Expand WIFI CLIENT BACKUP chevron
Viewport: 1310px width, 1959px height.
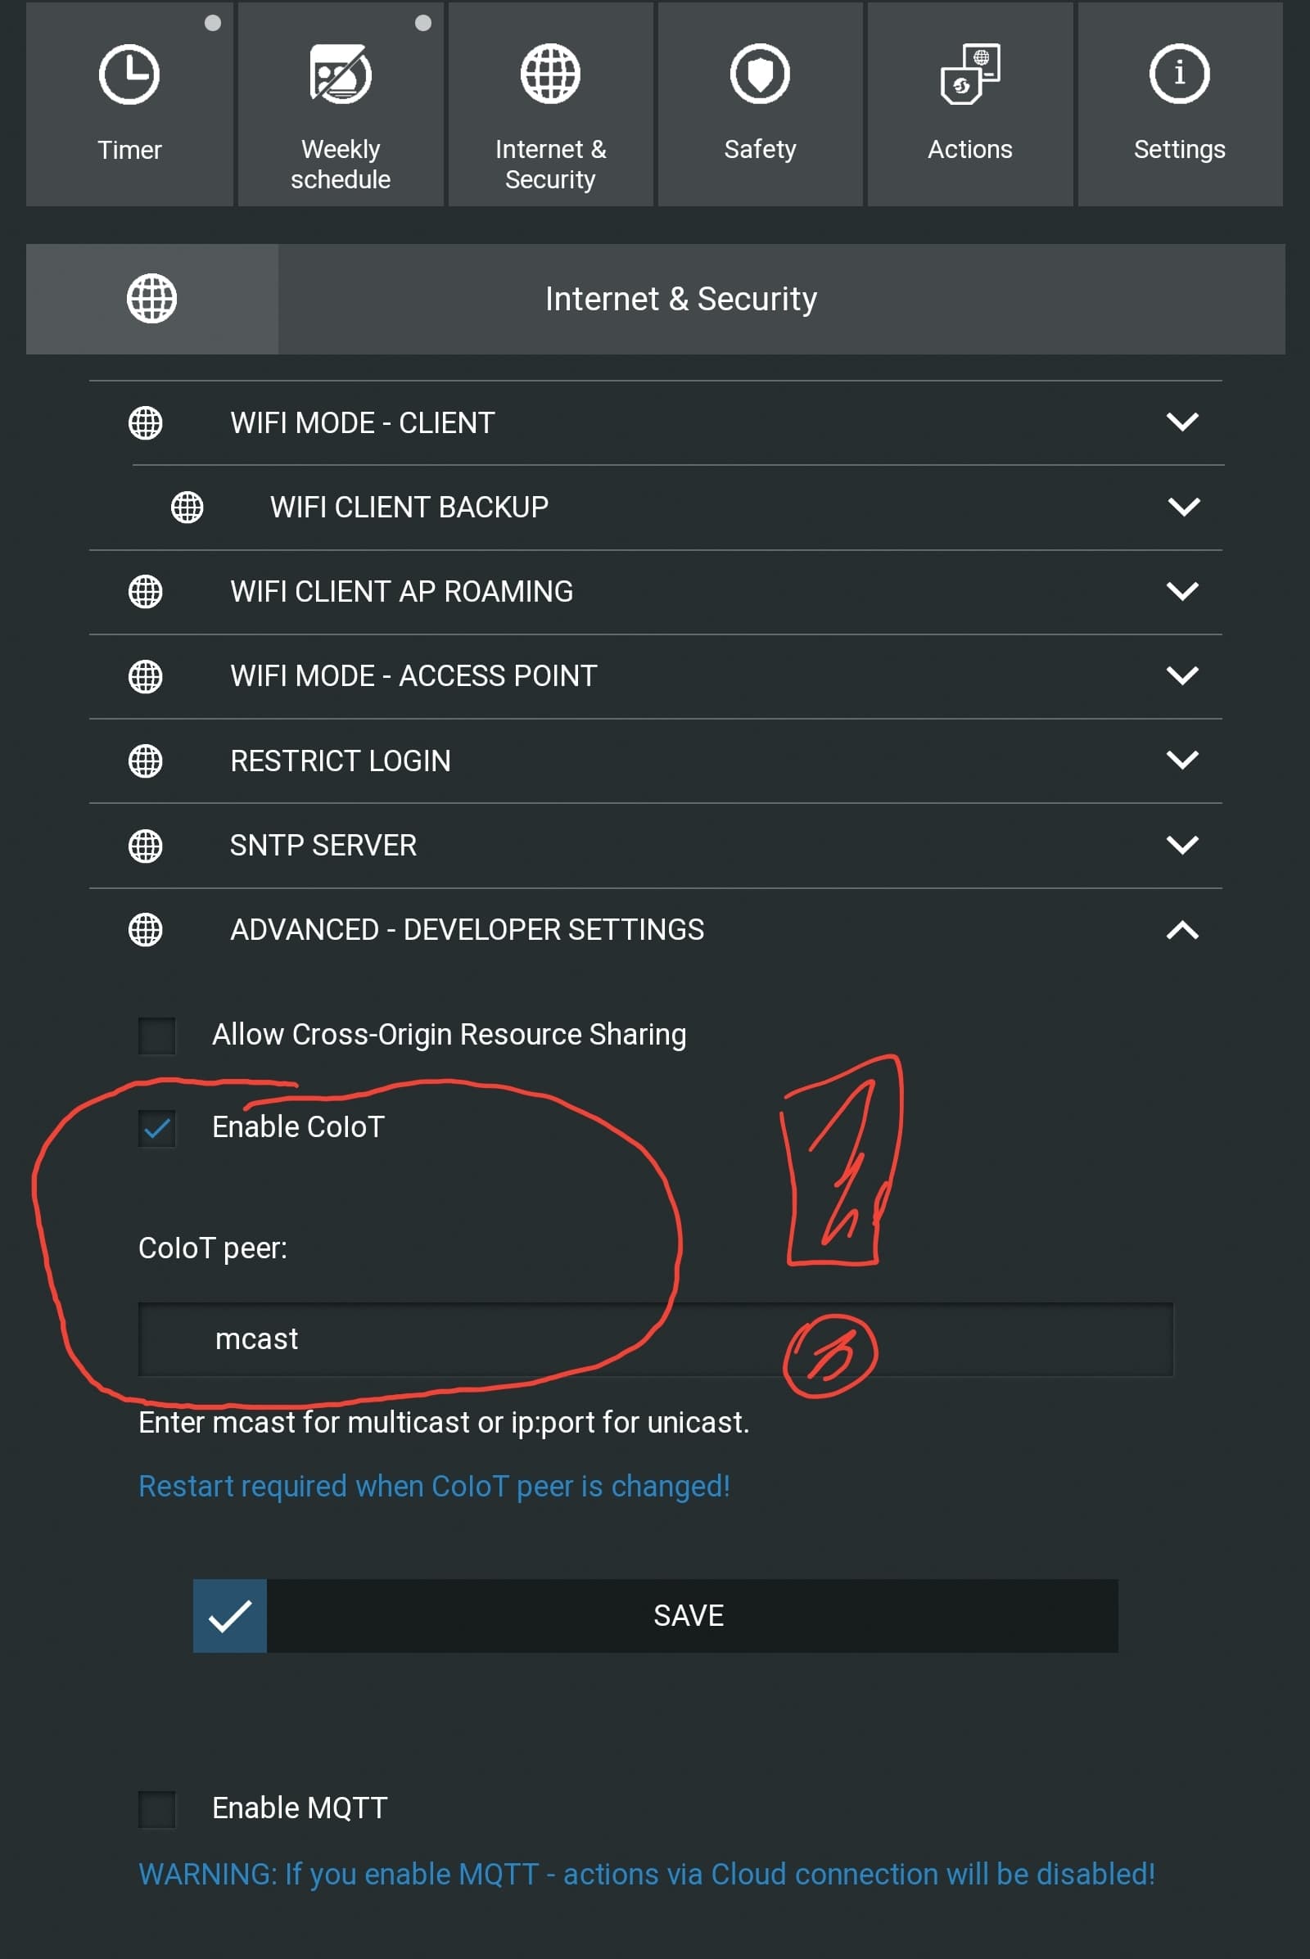click(1183, 507)
